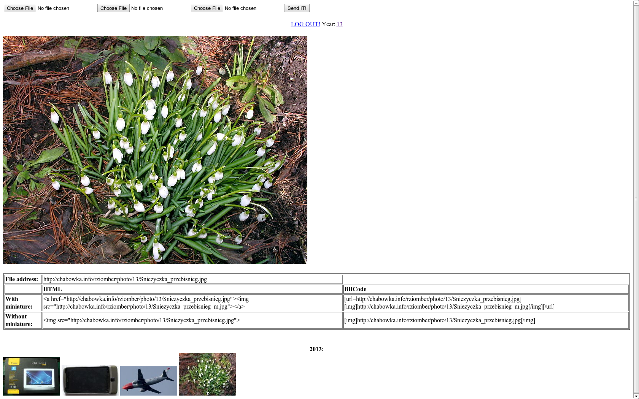
Task: Click the large snowdrops preview photo
Action: (x=155, y=149)
